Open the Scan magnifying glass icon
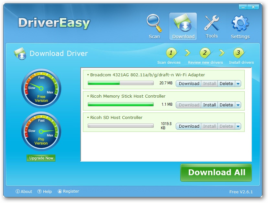The image size is (268, 203). pyautogui.click(x=154, y=23)
